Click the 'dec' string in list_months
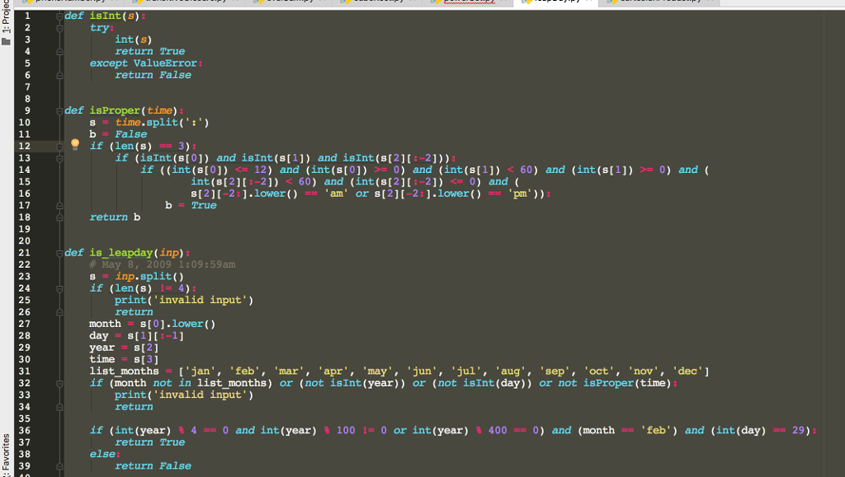 (687, 371)
